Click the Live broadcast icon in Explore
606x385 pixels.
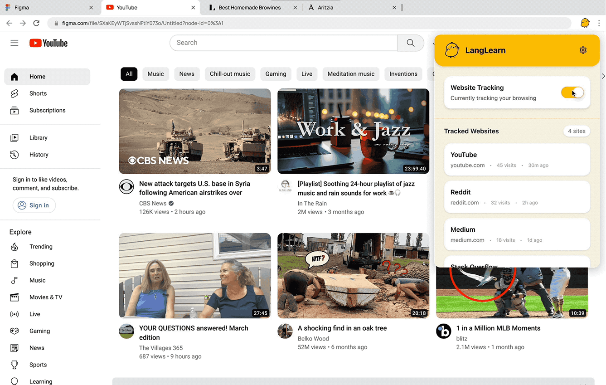point(15,314)
